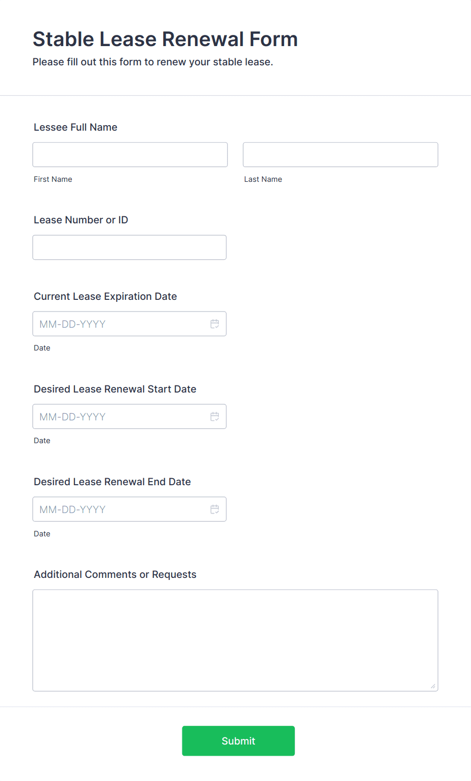
Task: Submit the lease renewal form
Action: (x=239, y=741)
